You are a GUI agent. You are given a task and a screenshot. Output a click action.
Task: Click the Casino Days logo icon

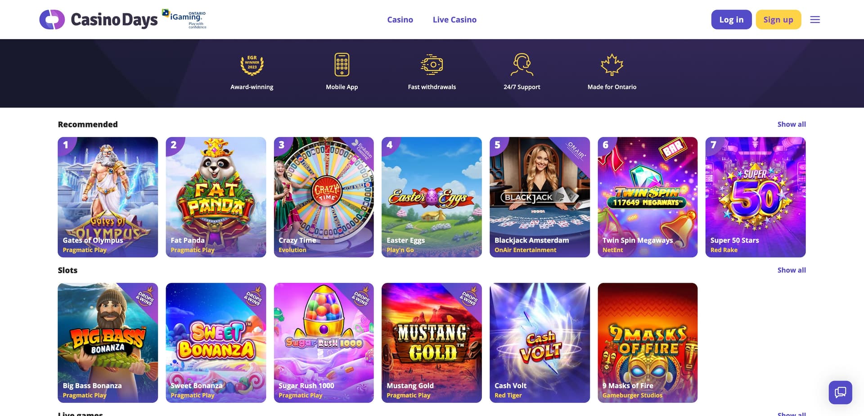(52, 19)
